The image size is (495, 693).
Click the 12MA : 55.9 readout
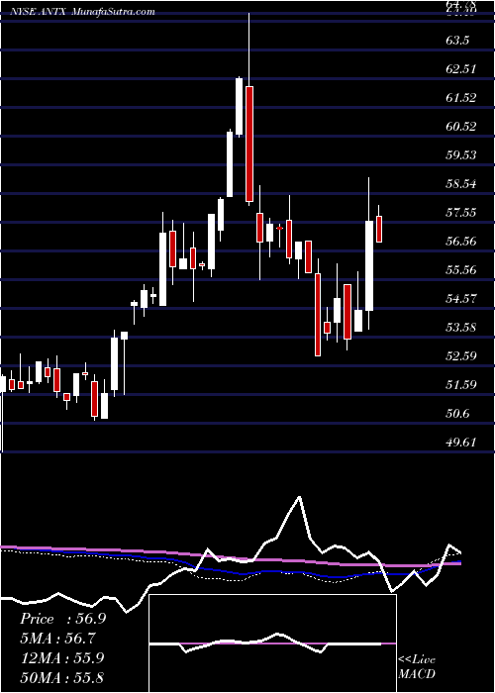point(61,658)
